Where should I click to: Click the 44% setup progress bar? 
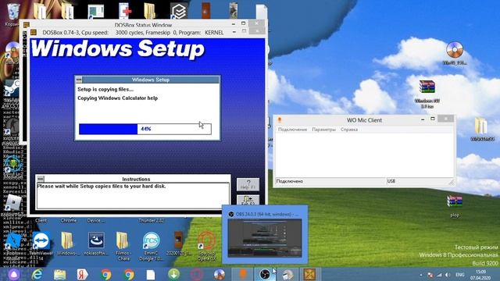(x=145, y=129)
